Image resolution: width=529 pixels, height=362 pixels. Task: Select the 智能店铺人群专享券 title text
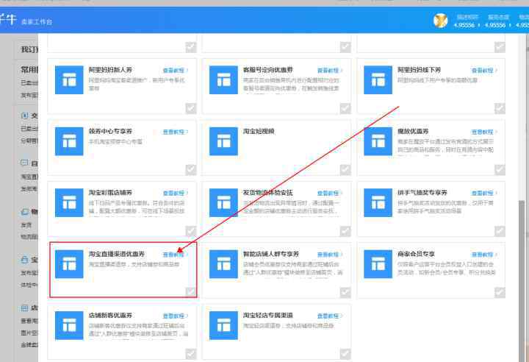pyautogui.click(x=271, y=254)
